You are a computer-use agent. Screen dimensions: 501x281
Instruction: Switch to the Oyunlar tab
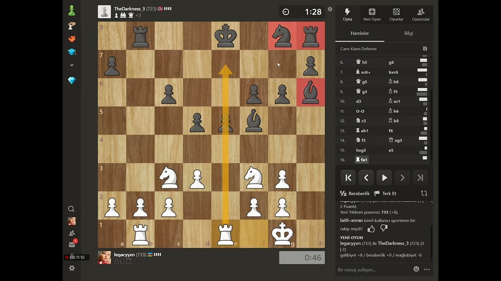396,15
